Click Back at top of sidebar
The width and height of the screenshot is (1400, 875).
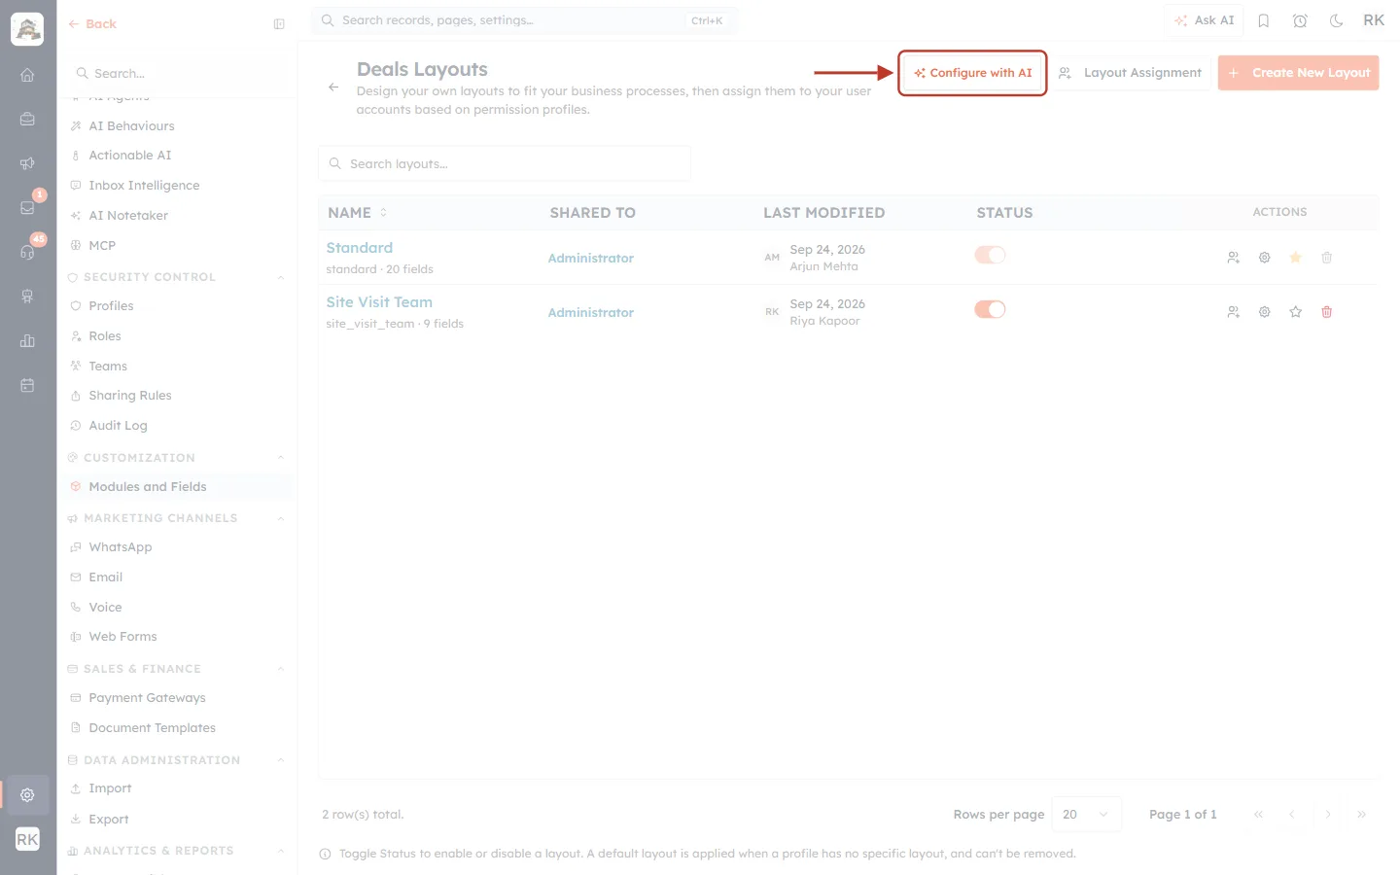(92, 24)
